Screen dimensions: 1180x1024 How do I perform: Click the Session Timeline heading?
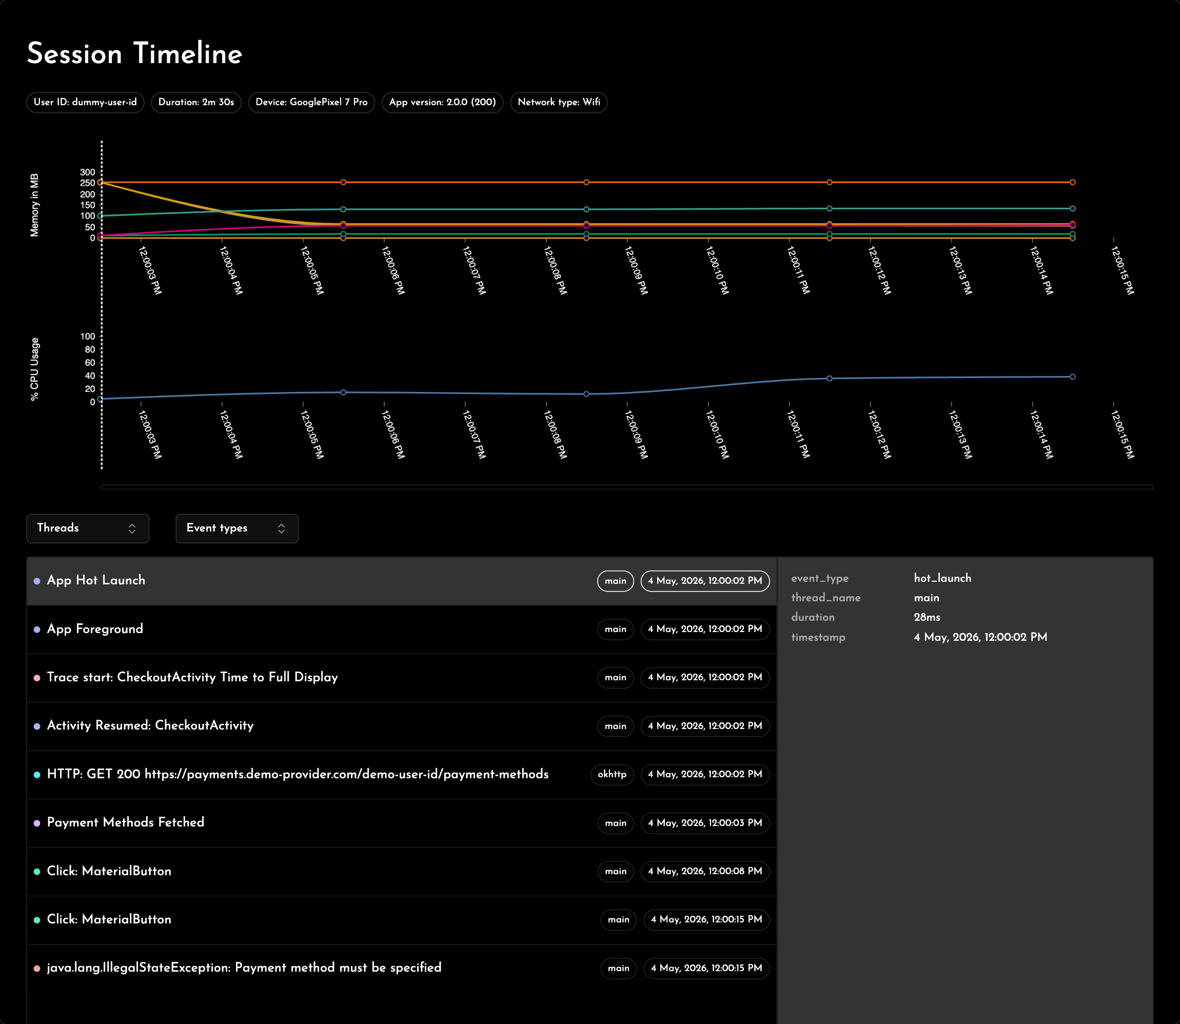point(135,54)
